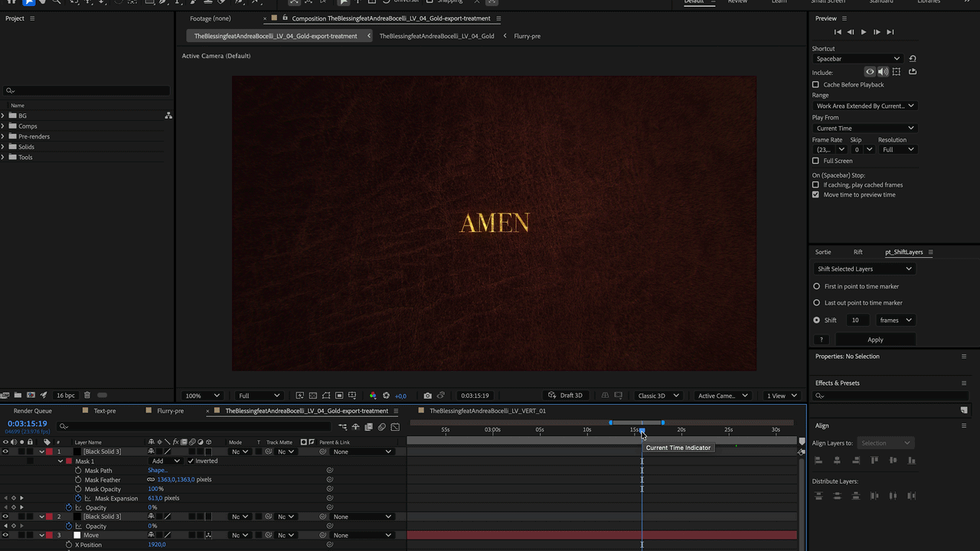Viewport: 980px width, 551px height.
Task: Jump to last frame in Preview panel
Action: click(890, 32)
